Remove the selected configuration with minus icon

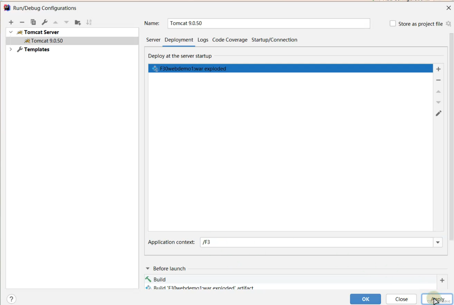(22, 22)
